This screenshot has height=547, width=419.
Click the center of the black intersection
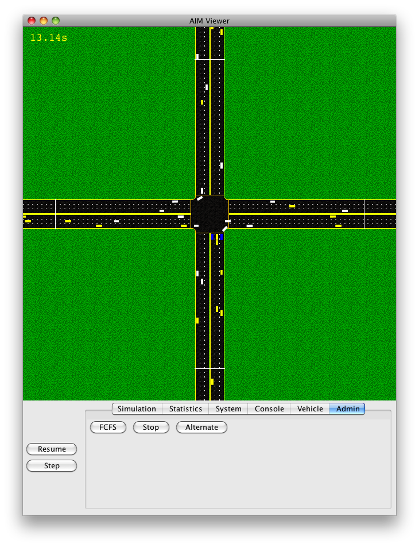pyautogui.click(x=209, y=214)
